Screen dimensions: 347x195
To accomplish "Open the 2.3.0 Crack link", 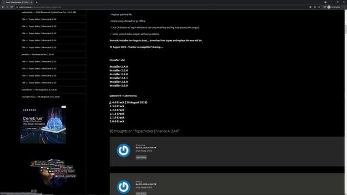I will tap(117, 106).
